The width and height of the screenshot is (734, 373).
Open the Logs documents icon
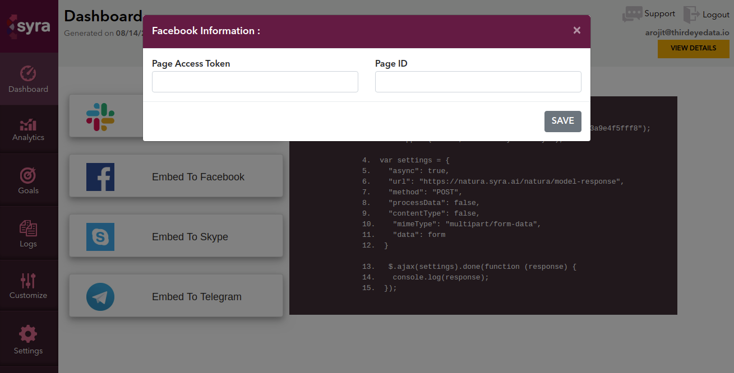tap(28, 228)
